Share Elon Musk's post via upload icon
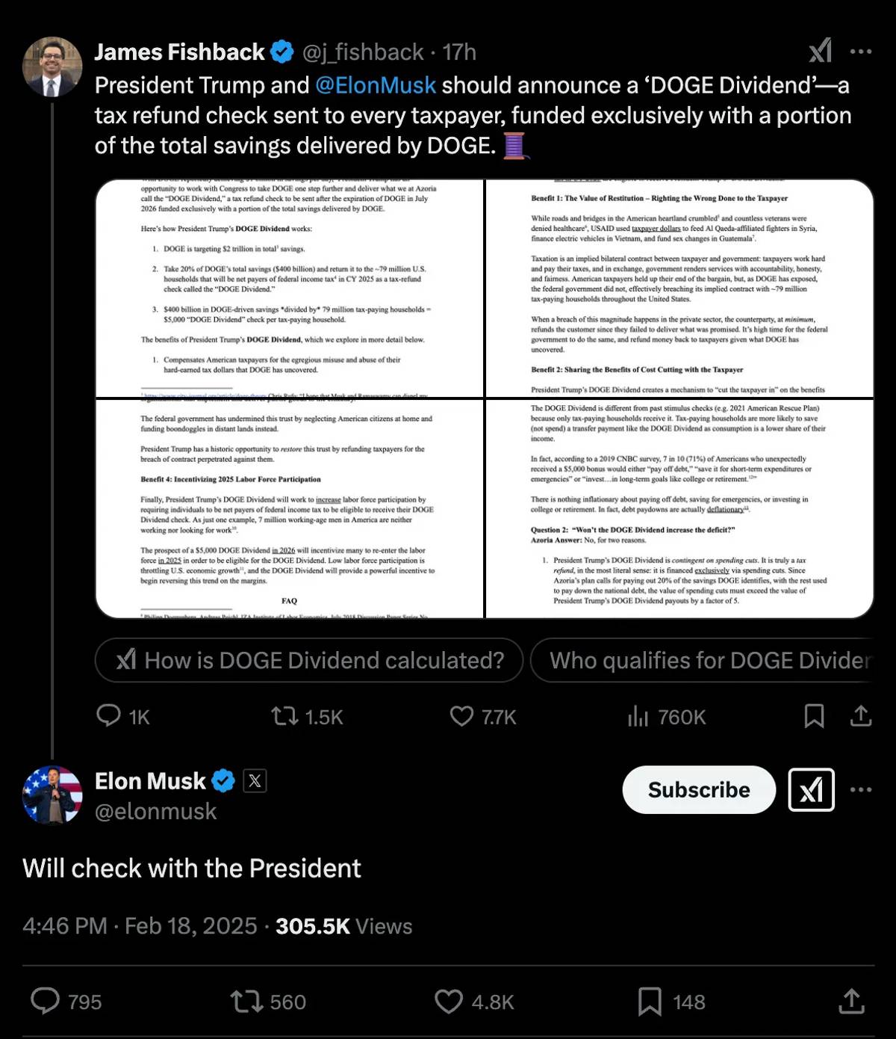 851,1001
